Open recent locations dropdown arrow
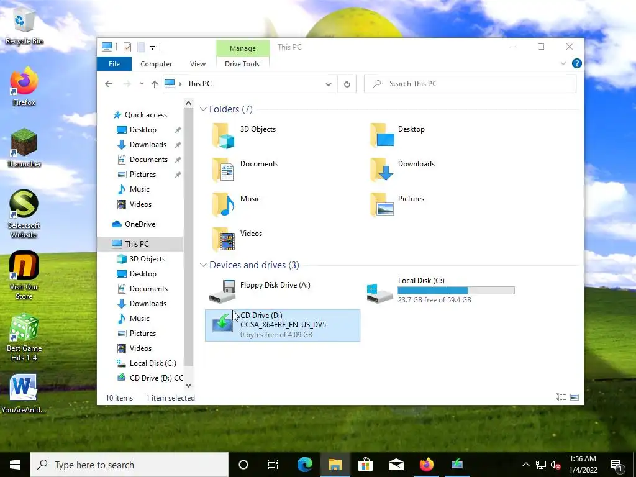This screenshot has height=477, width=636. (142, 84)
